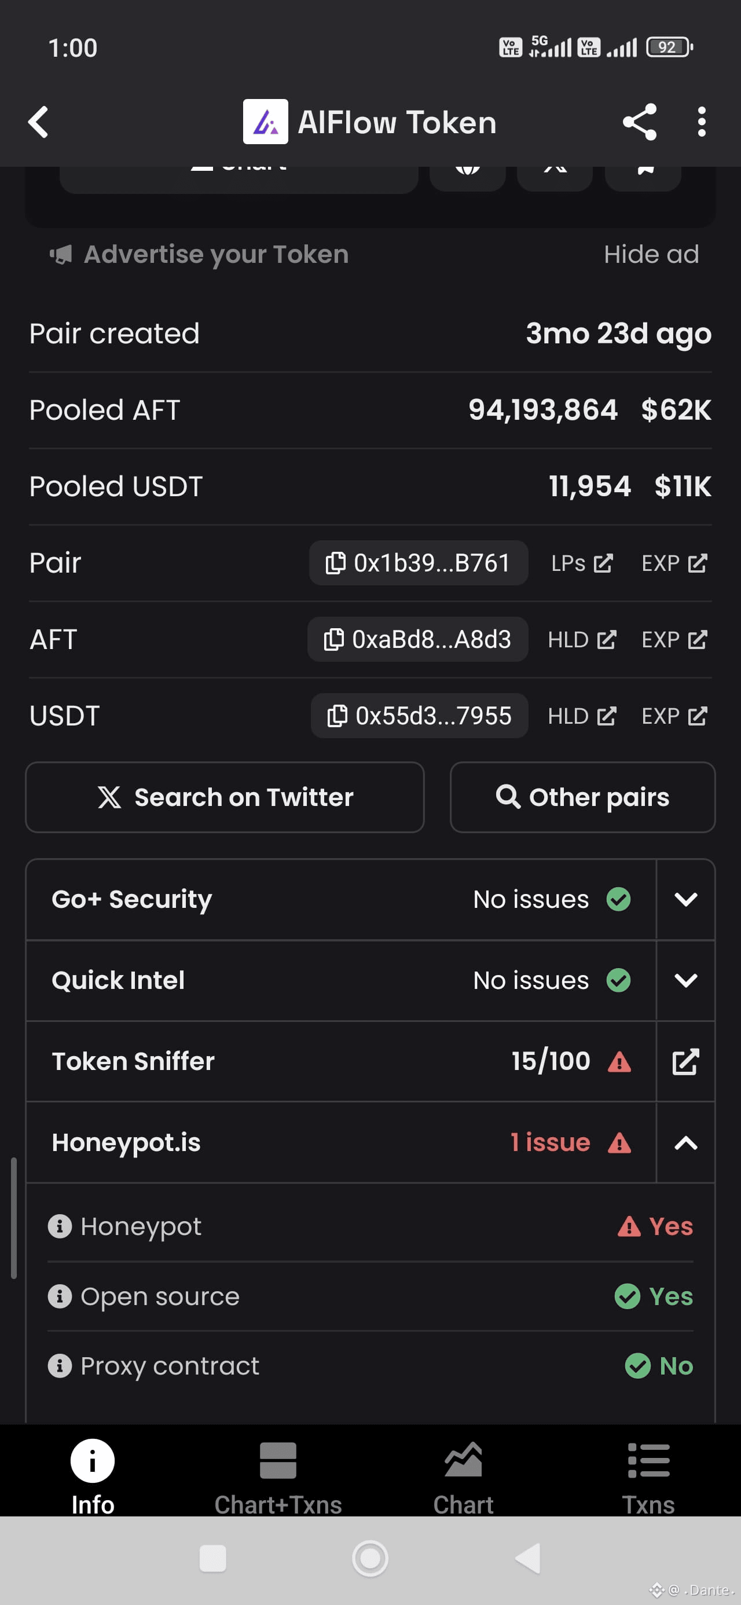Copy the AFT address 0xaBd8...A8d3
The image size is (741, 1605).
(417, 639)
